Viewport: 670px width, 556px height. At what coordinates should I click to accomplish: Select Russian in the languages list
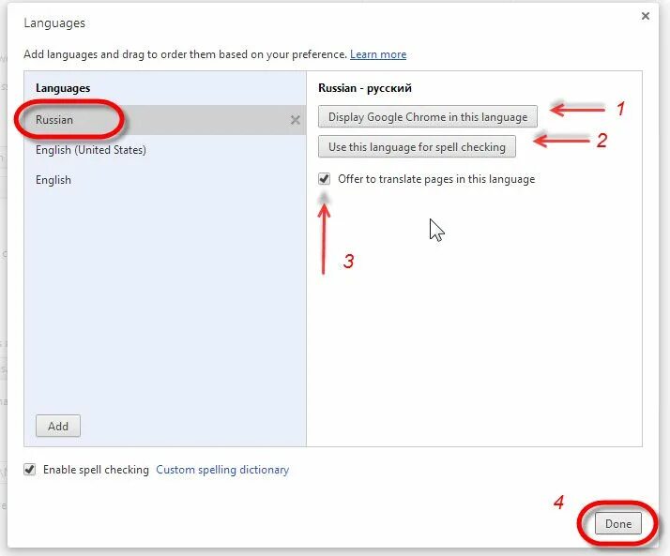point(165,120)
